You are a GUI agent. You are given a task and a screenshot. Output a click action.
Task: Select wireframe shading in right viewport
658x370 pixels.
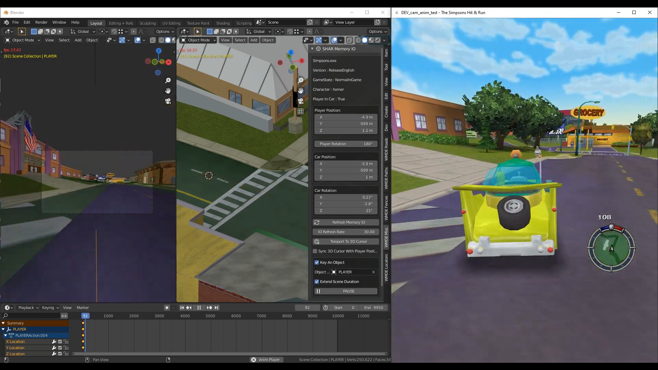pyautogui.click(x=358, y=40)
